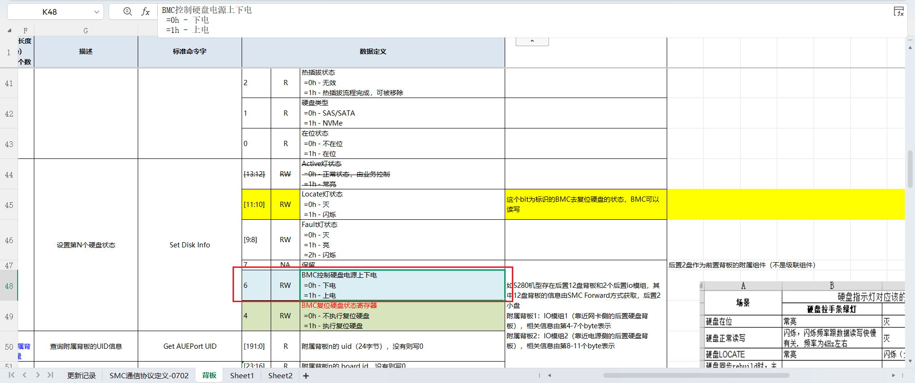The width and height of the screenshot is (915, 383).
Task: Click the magnifier zoom icon in formula bar
Action: (x=127, y=12)
